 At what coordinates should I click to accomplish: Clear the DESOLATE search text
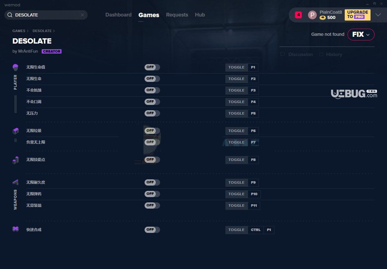tap(82, 15)
